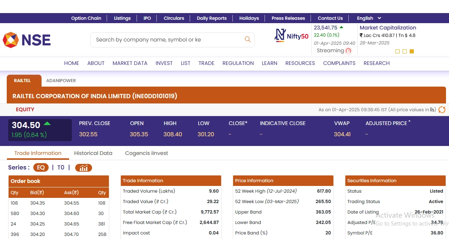This screenshot has width=449, height=252.
Task: Select the T0 series option
Action: (x=61, y=168)
